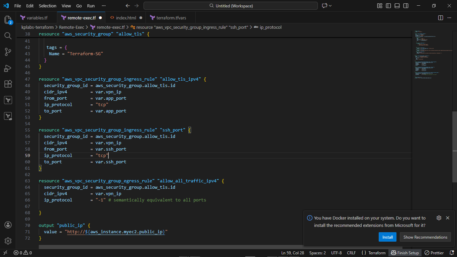This screenshot has height=257, width=457.
Task: Open the Search panel icon
Action: 8,36
